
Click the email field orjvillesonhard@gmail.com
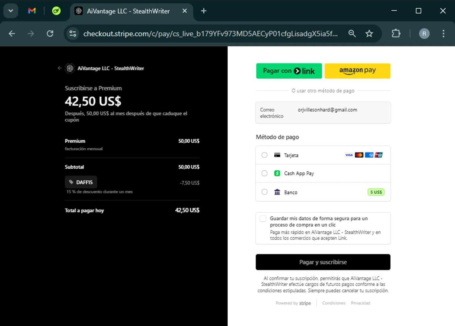(323, 113)
